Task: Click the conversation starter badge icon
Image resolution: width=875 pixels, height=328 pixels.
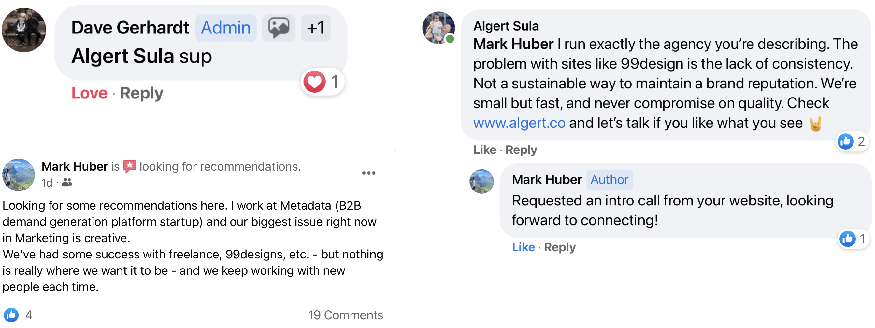Action: [279, 28]
